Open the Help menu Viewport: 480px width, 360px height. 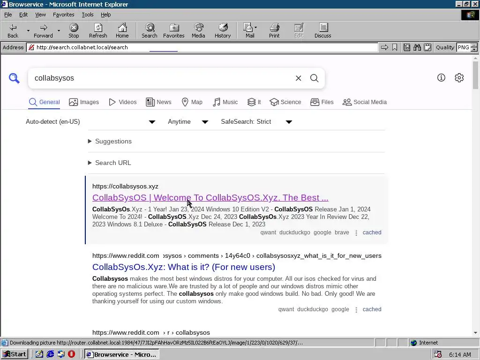coord(105,15)
